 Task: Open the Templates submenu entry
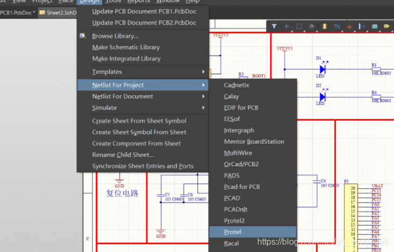143,72
